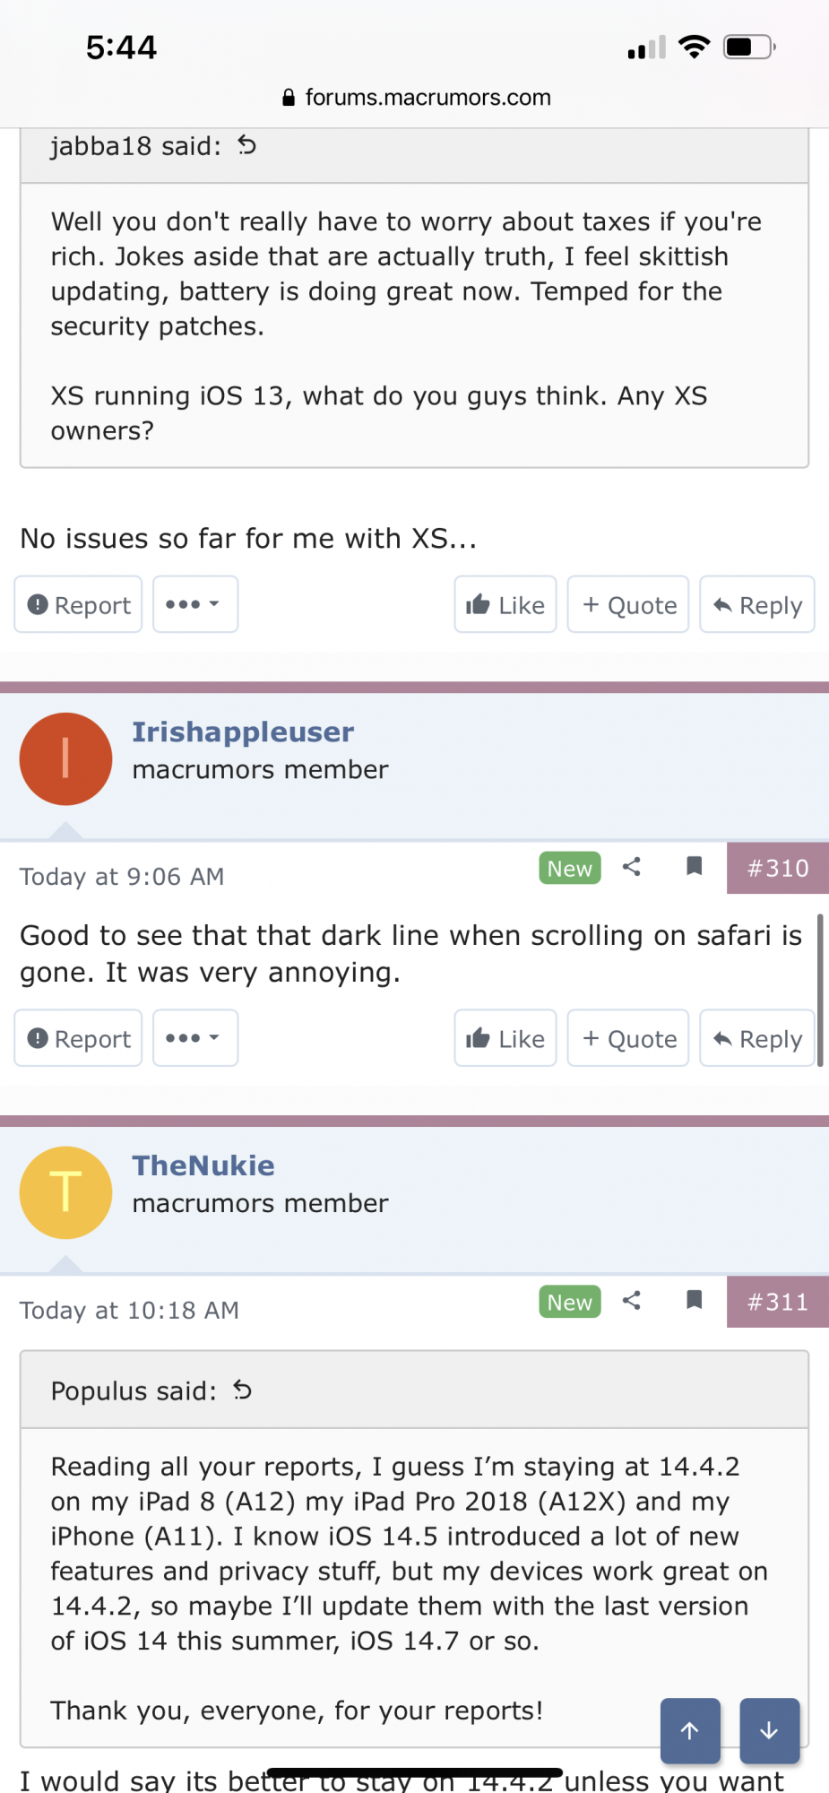Open TheNukie's profile link

(203, 1165)
